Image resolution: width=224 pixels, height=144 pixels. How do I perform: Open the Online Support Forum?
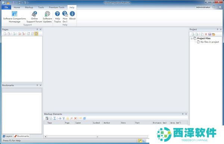point(34,17)
